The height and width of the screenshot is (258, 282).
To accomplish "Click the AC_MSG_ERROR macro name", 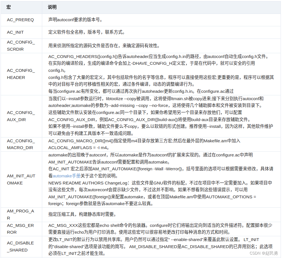I will click(x=20, y=229).
